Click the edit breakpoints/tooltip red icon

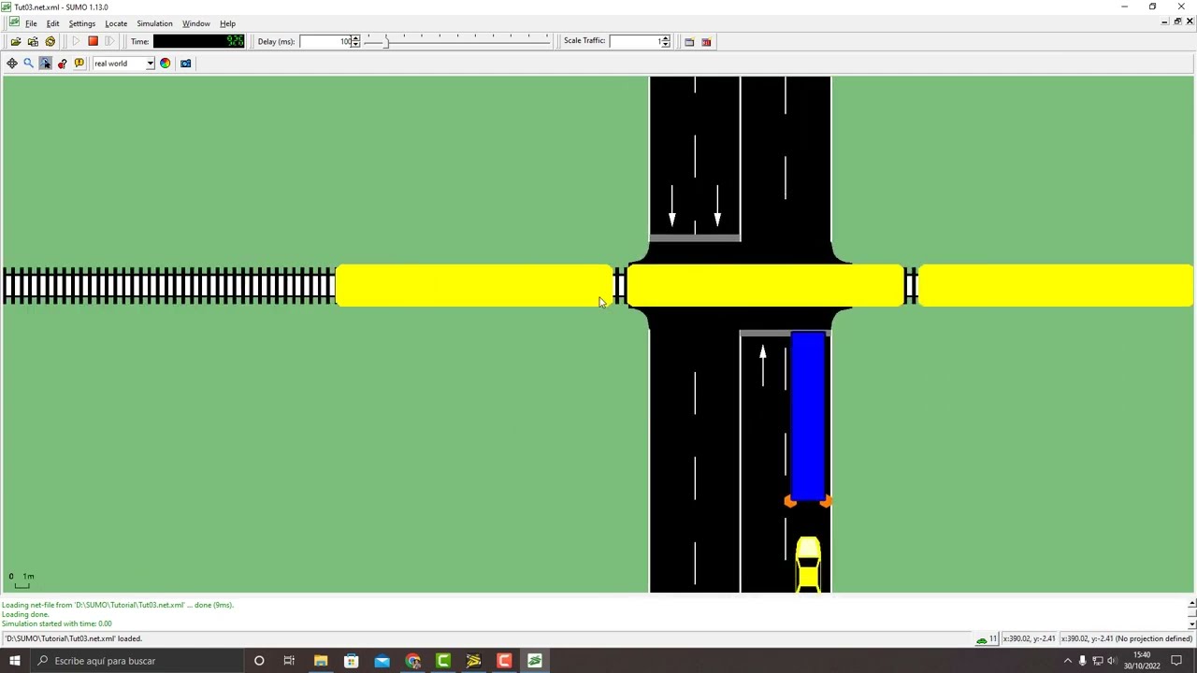point(63,64)
